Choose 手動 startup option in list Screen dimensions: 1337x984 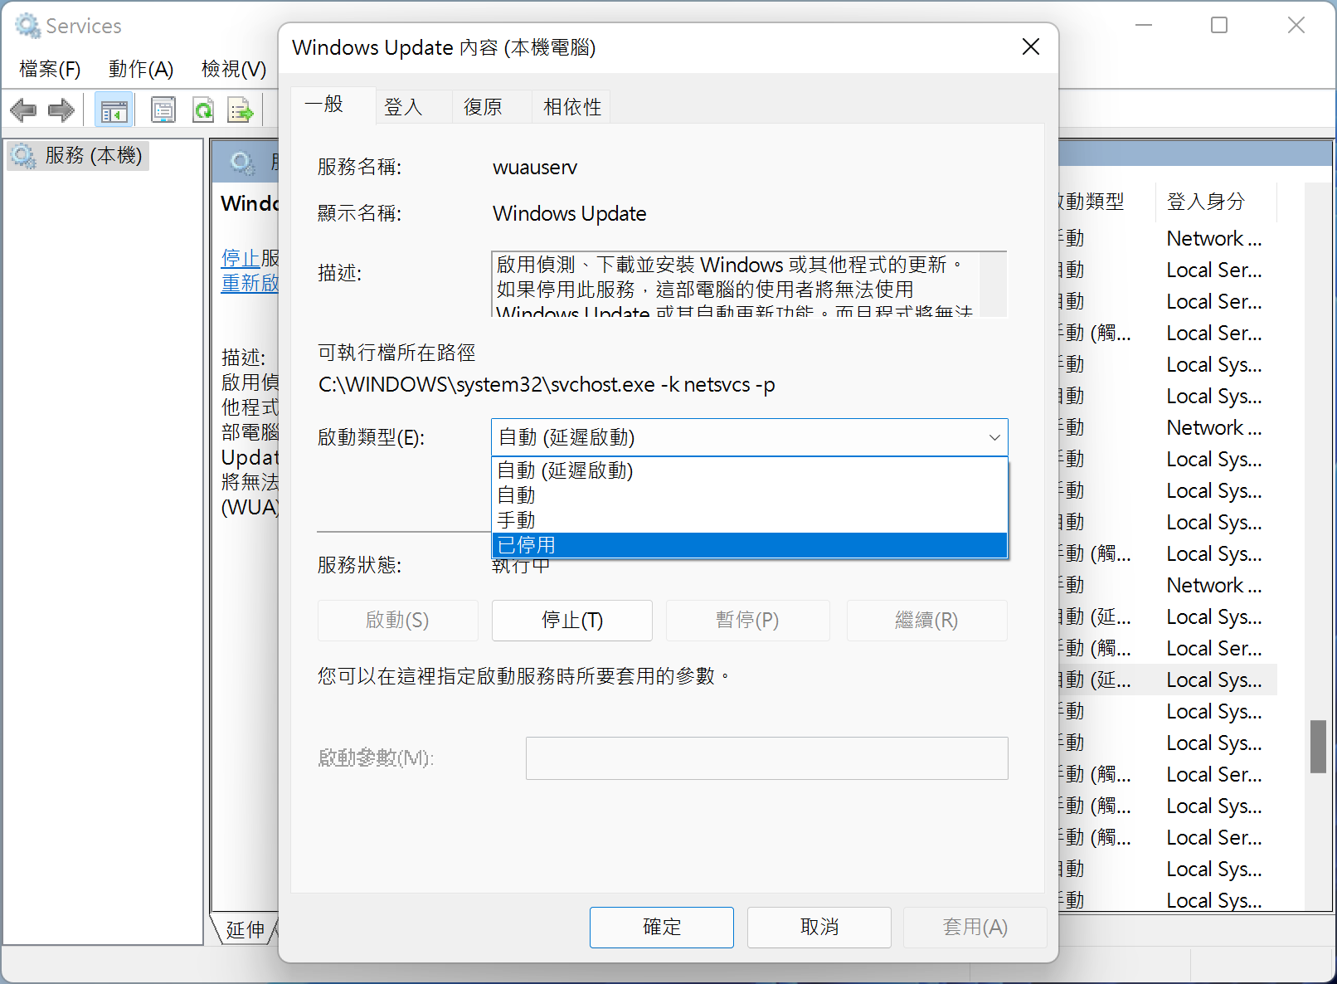pos(750,520)
